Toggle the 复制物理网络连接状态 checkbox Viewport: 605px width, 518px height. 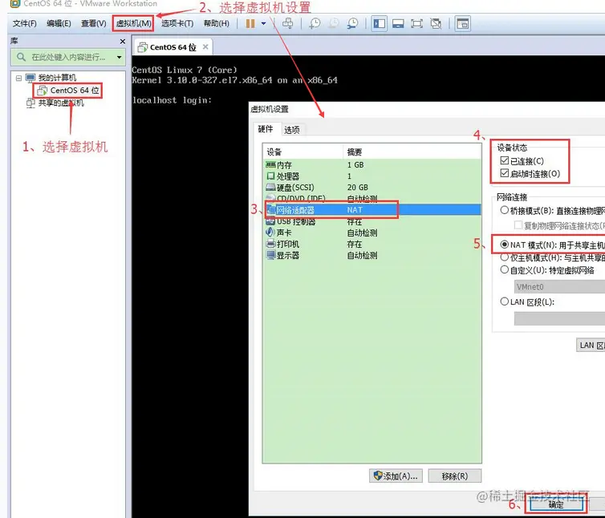point(518,225)
